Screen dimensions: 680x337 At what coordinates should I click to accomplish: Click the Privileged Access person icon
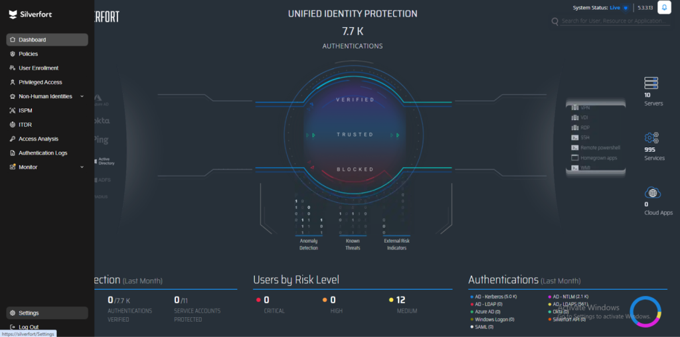pyautogui.click(x=13, y=82)
